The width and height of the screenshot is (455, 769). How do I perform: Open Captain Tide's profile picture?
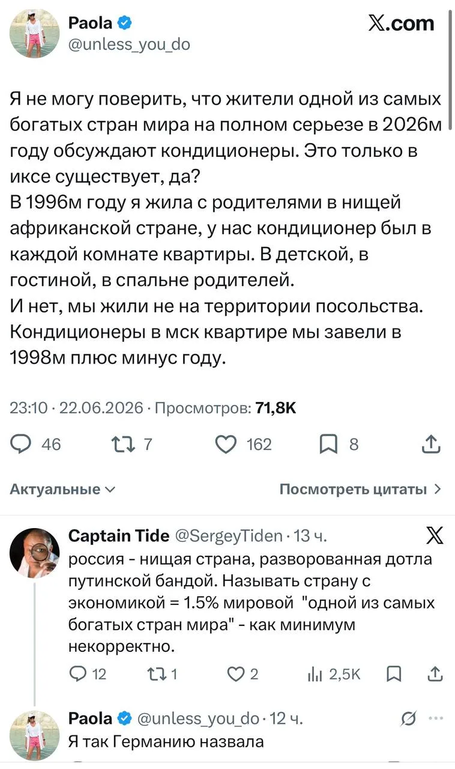(35, 553)
